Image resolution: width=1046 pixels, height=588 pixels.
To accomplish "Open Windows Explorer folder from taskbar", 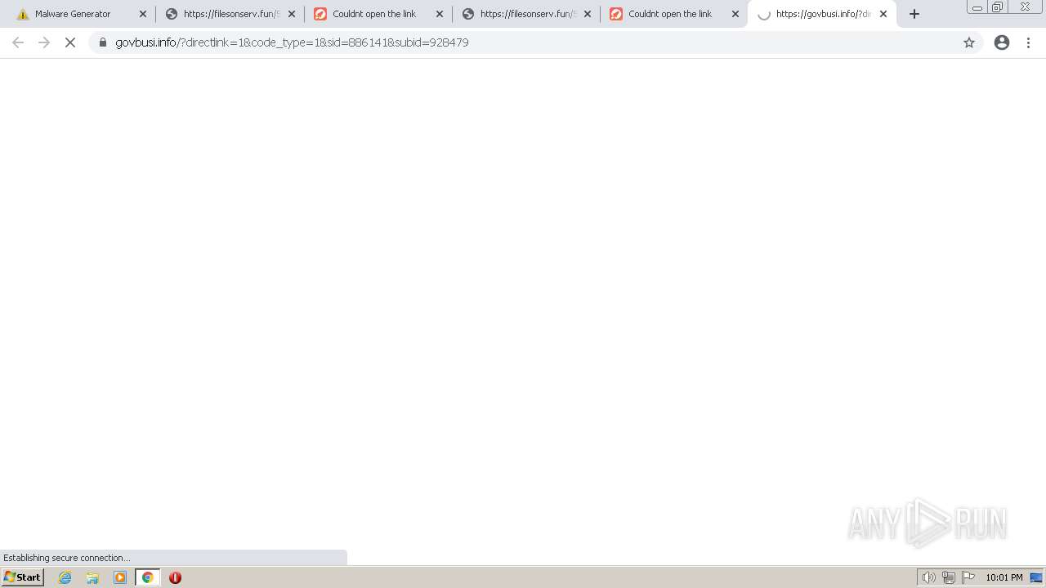I will click(92, 577).
